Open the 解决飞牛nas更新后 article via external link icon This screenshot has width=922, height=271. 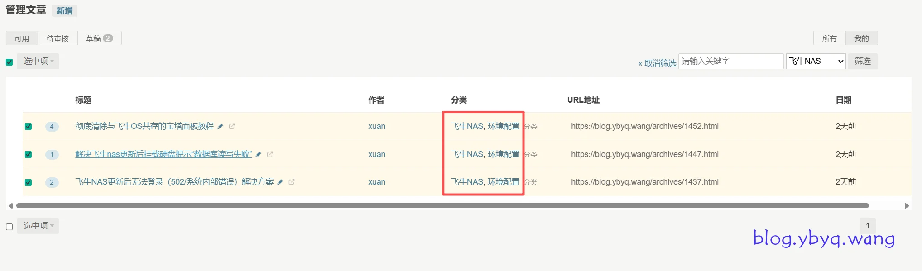270,154
